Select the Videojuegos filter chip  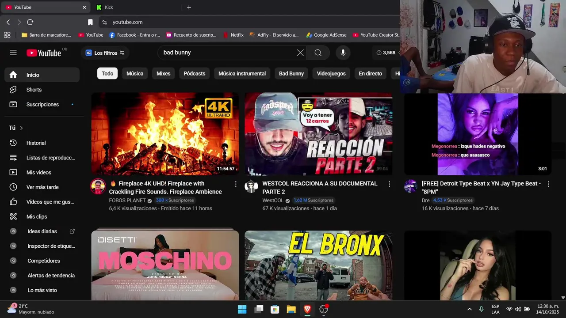pyautogui.click(x=331, y=73)
